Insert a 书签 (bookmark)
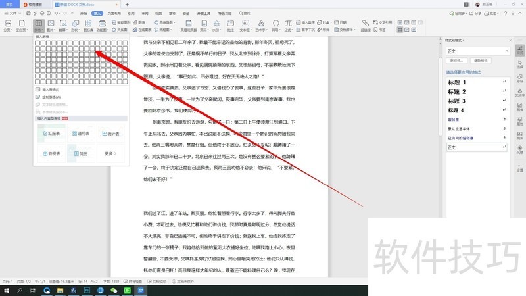The height and width of the screenshot is (296, 526). point(379,30)
